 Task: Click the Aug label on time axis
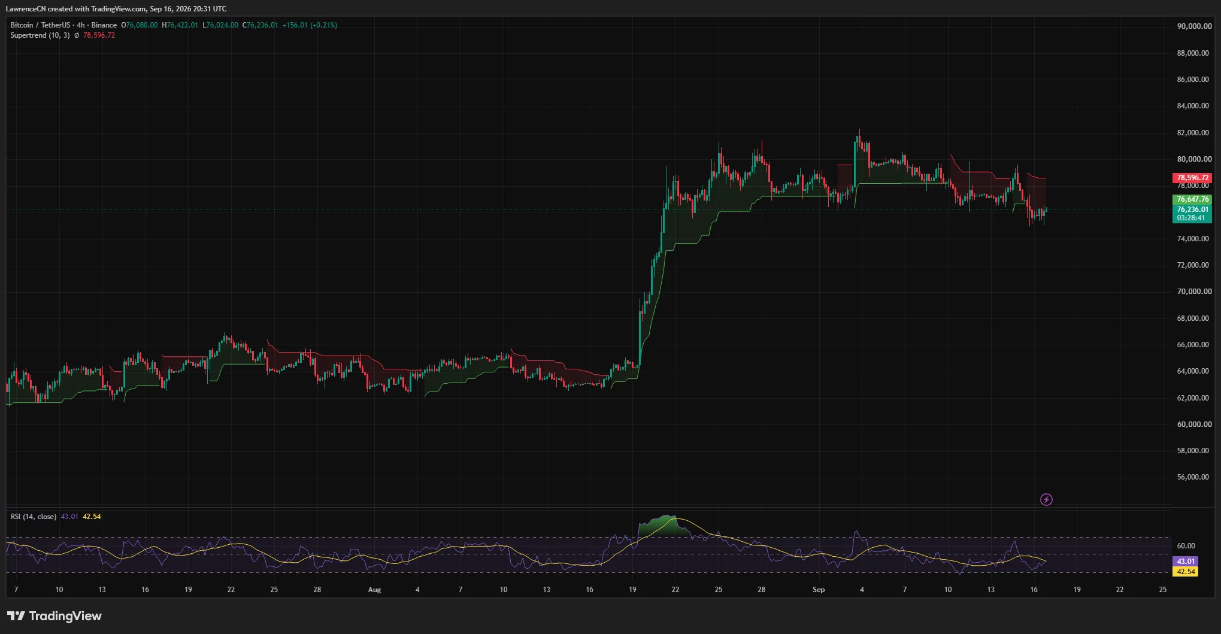374,590
